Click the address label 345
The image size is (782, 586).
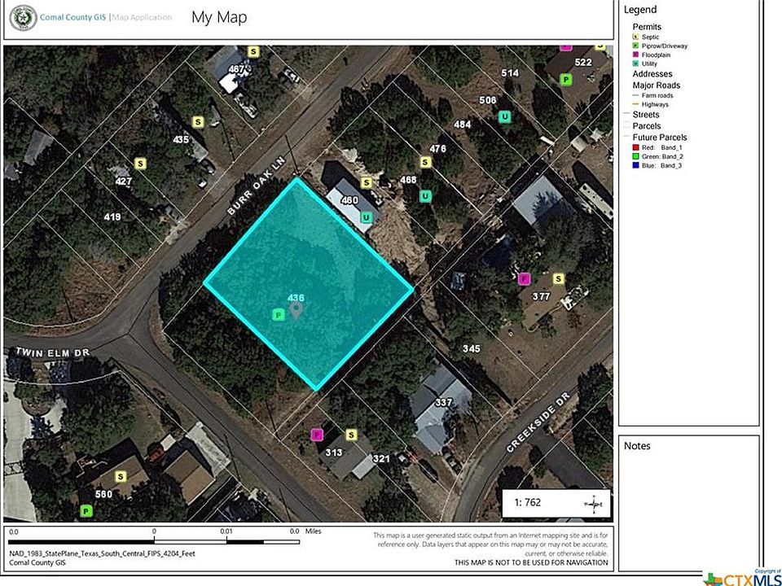coord(472,349)
